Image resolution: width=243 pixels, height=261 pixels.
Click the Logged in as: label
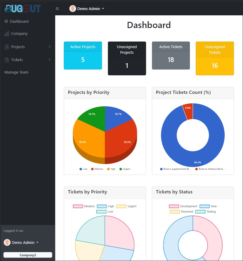click(x=14, y=231)
